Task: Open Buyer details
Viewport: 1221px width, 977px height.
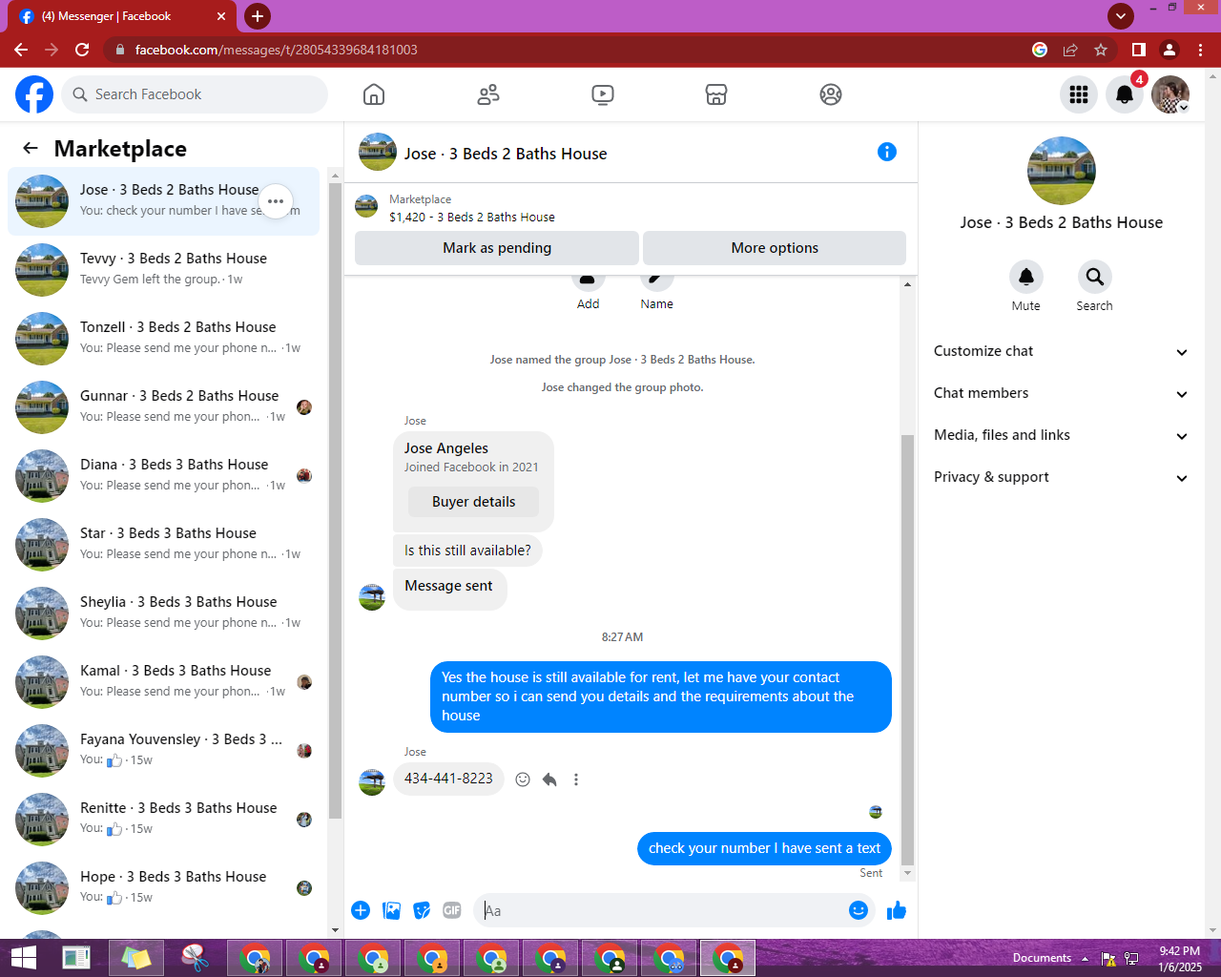Action: (x=473, y=502)
